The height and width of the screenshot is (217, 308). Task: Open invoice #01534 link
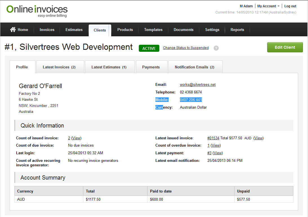213,138
